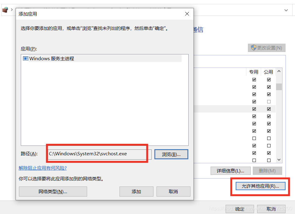Viewport: 295px width, 214px height.
Task: Click the 浏览(B)... button
Action: coord(171,154)
